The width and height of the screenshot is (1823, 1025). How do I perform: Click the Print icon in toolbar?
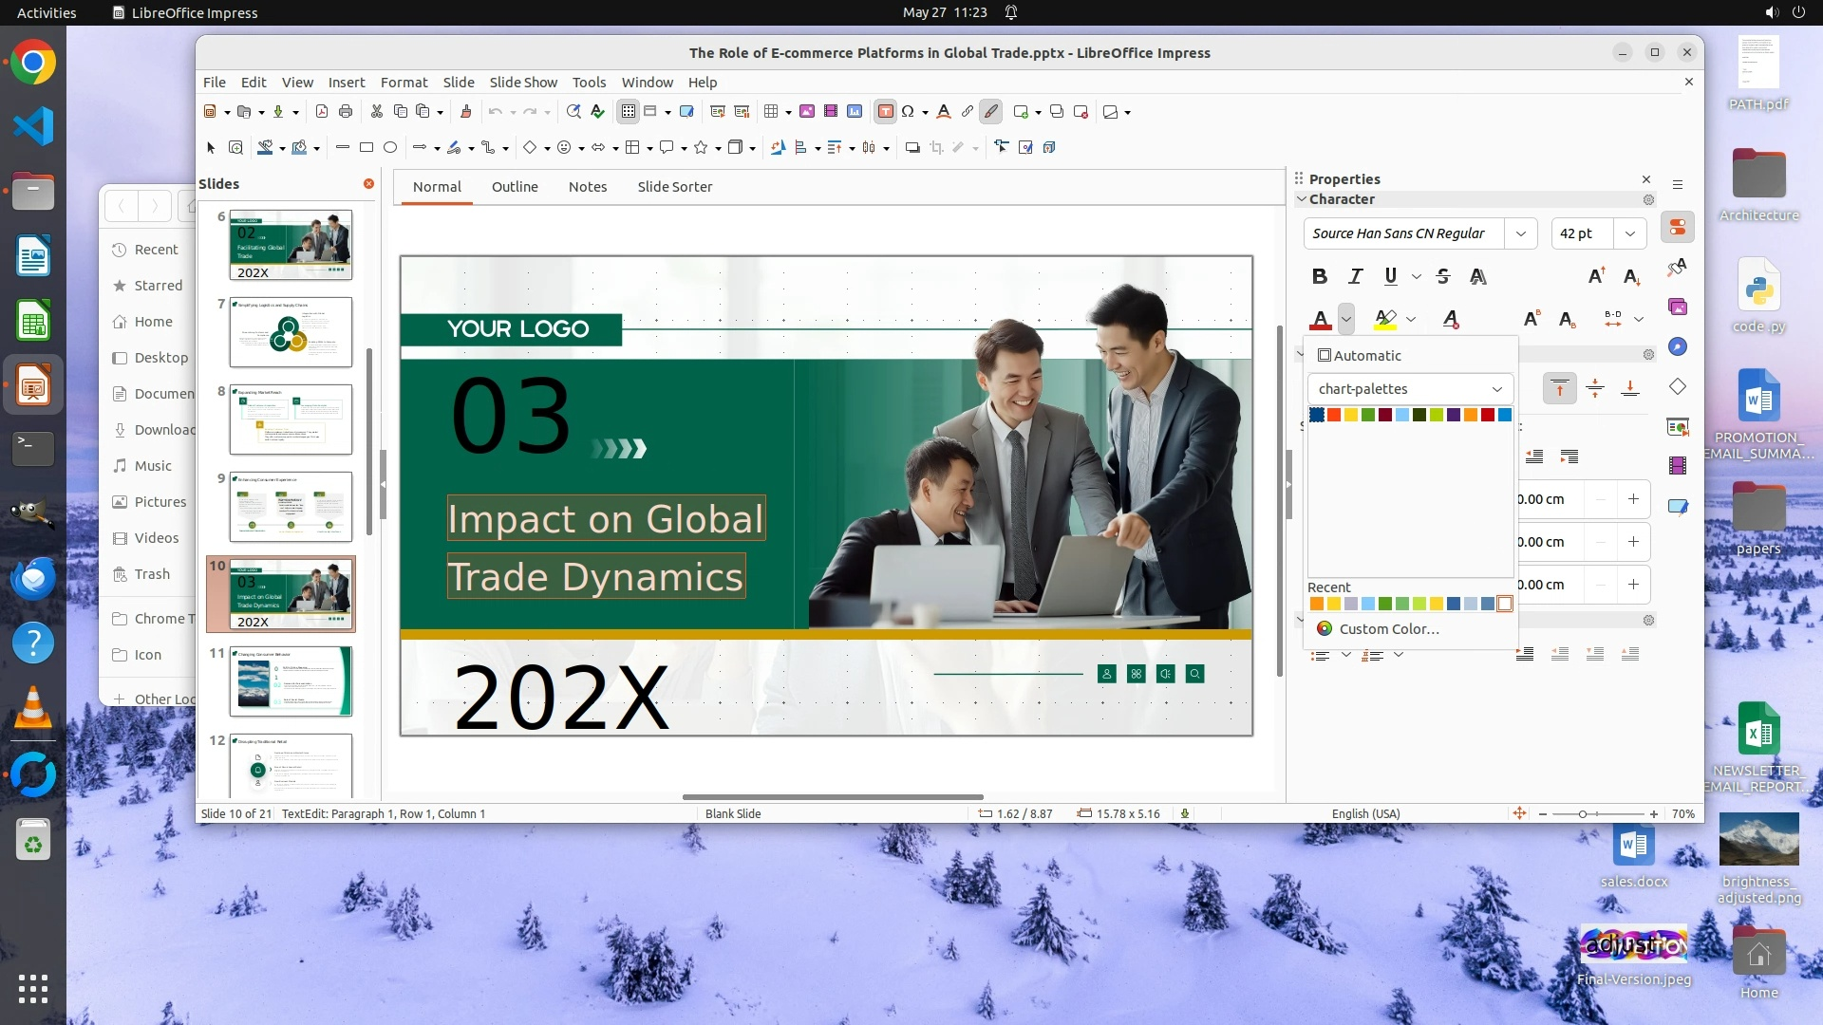tap(346, 112)
